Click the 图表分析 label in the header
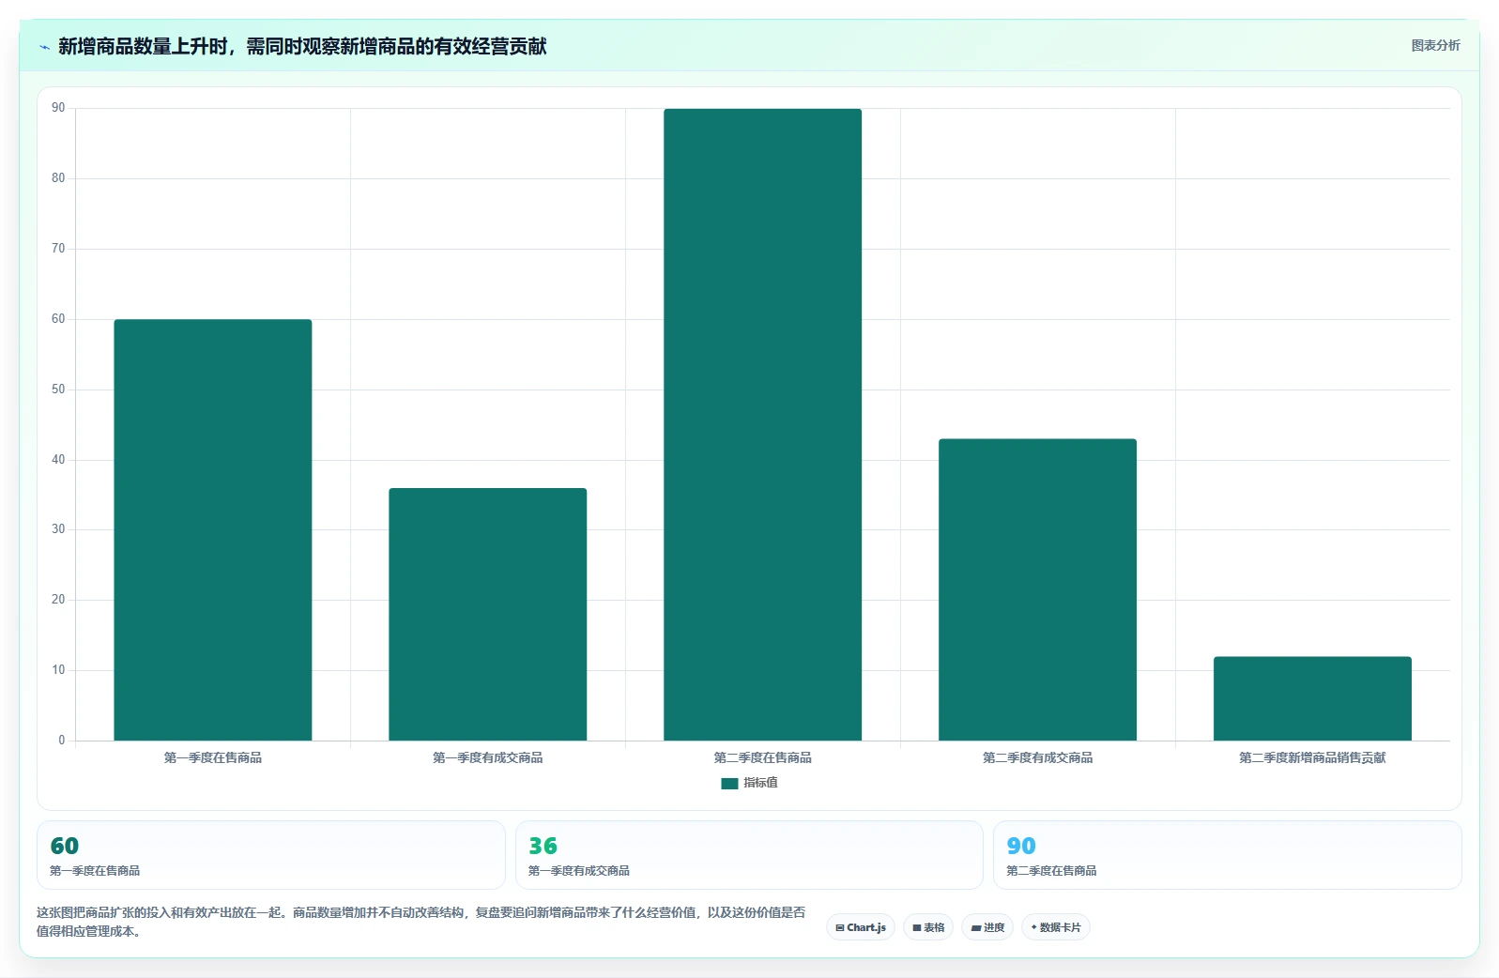The width and height of the screenshot is (1499, 978). pyautogui.click(x=1435, y=45)
